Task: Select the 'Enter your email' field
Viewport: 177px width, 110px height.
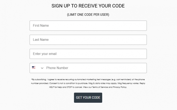Action: (x=88, y=54)
